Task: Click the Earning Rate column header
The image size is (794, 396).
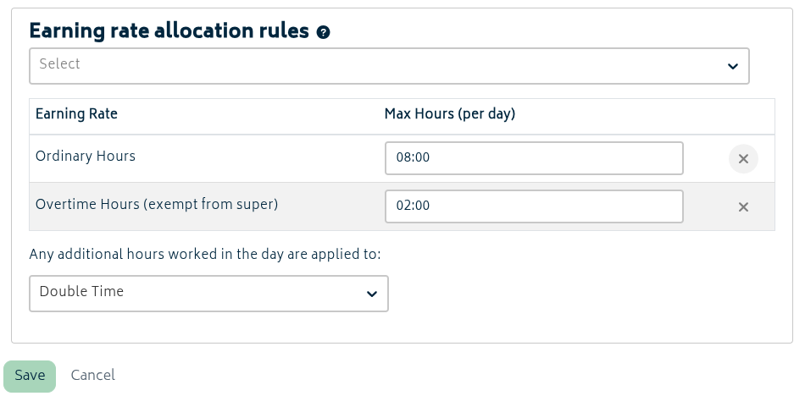Action: tap(76, 113)
